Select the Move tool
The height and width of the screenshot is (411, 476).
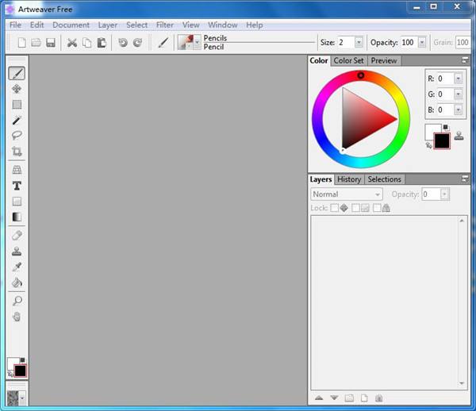tap(17, 89)
